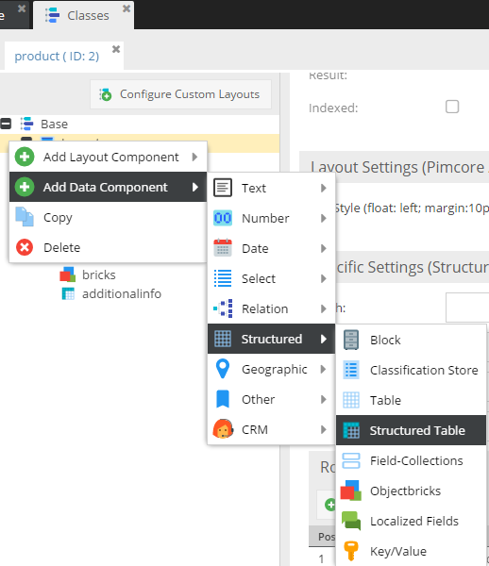Open the Number submenu arrow
Viewport: 489px width, 566px height.
pos(323,218)
